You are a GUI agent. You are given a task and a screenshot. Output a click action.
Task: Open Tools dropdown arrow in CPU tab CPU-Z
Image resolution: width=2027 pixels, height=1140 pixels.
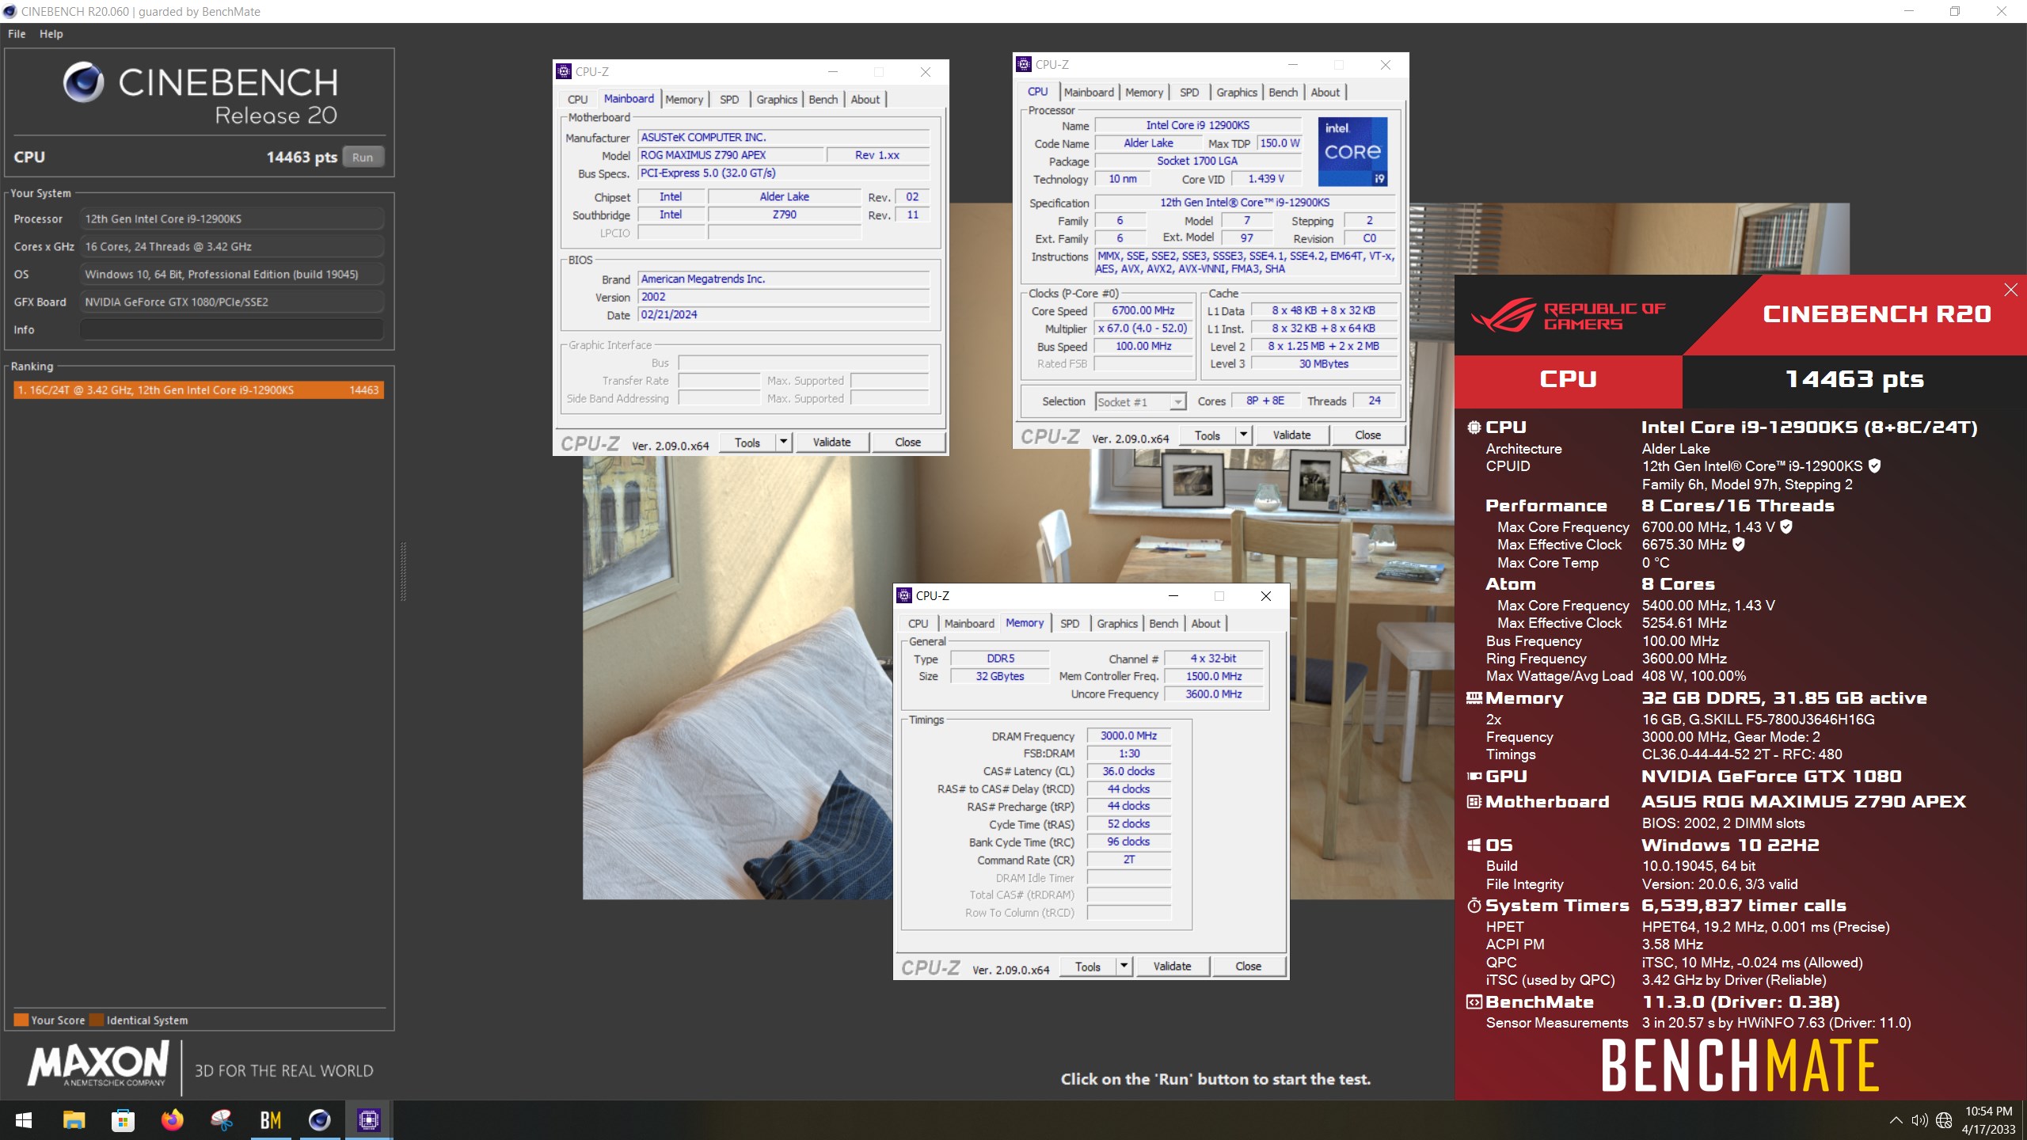point(1243,435)
